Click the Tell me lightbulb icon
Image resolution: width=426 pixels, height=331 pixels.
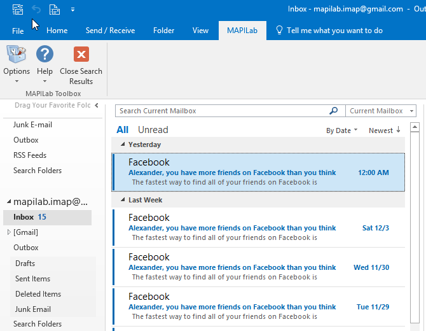(x=279, y=30)
